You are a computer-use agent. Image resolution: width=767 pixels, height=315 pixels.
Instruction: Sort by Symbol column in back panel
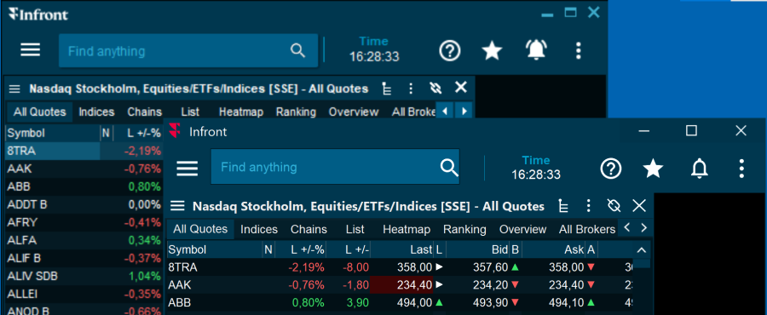coord(52,133)
